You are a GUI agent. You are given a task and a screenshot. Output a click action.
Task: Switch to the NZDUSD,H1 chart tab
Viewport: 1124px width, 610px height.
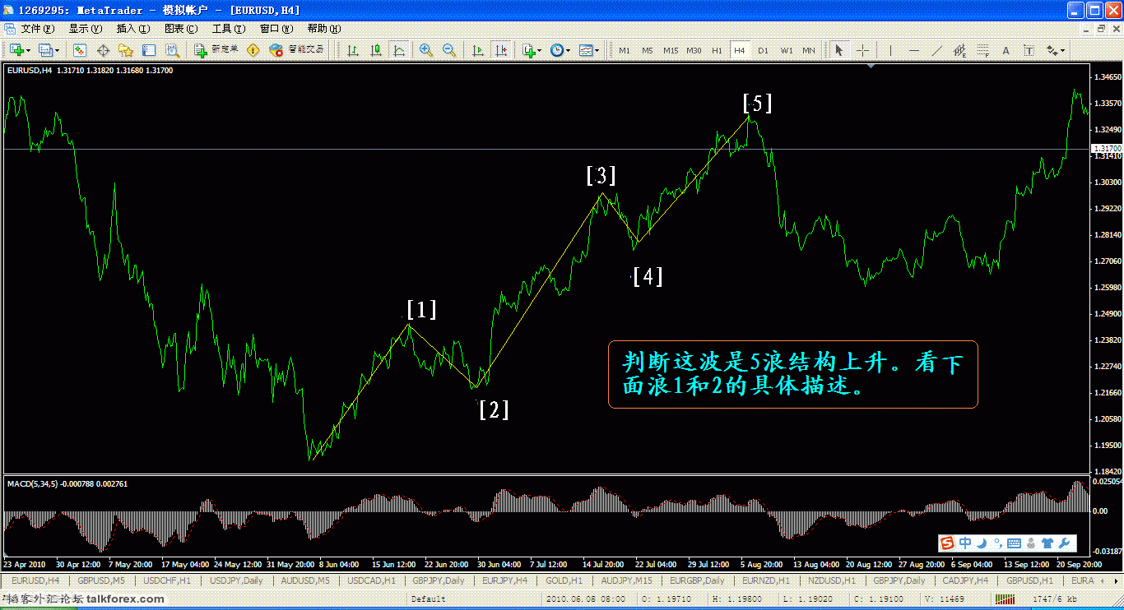pyautogui.click(x=834, y=580)
